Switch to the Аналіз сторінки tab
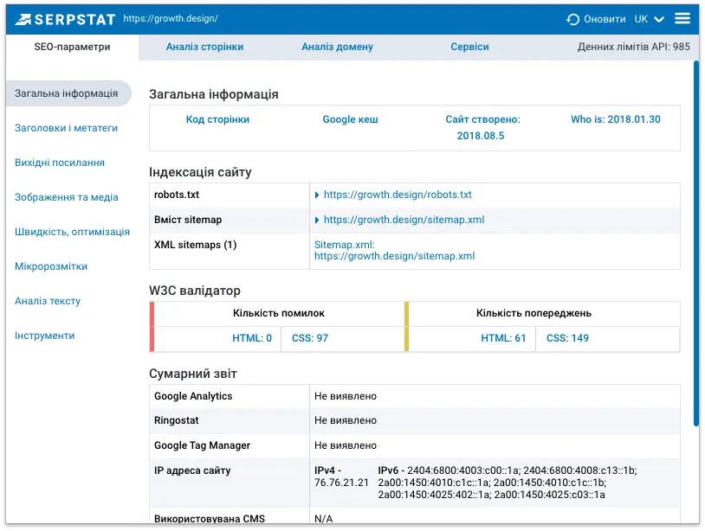The height and width of the screenshot is (531, 705). [x=204, y=47]
